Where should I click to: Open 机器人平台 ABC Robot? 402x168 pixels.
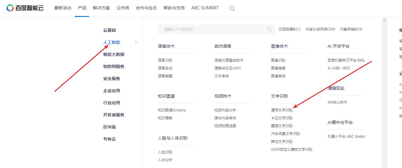click(x=346, y=137)
